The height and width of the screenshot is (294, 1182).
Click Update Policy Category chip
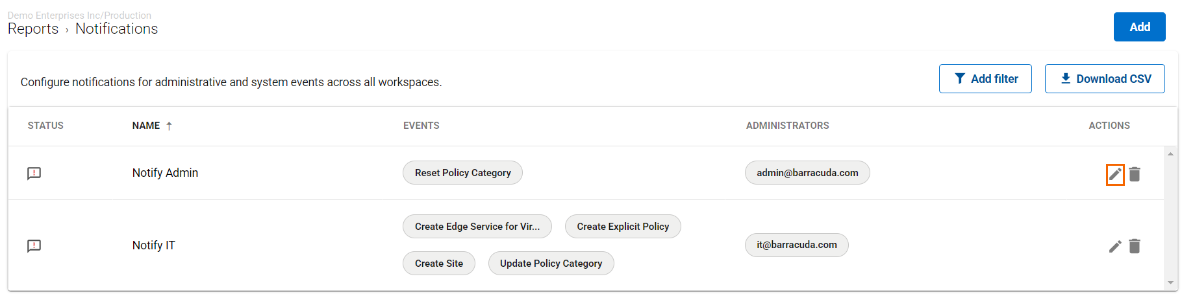click(x=551, y=264)
